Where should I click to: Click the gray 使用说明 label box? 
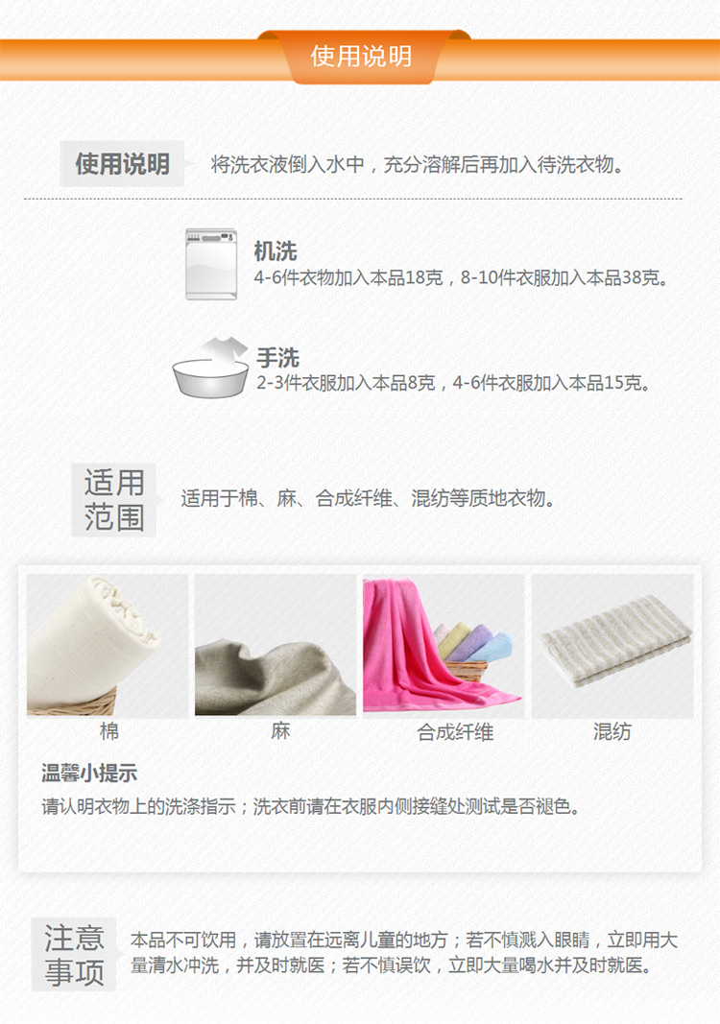tap(122, 163)
